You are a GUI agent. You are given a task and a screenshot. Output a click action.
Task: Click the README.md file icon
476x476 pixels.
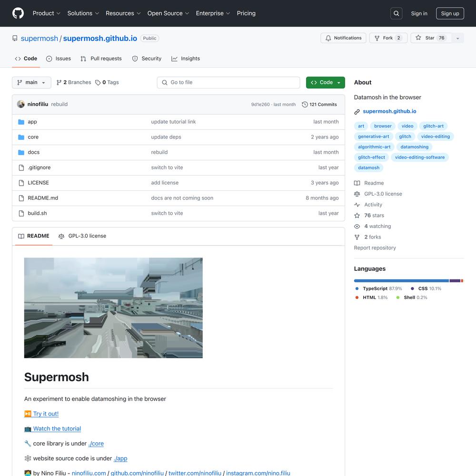pyautogui.click(x=21, y=198)
